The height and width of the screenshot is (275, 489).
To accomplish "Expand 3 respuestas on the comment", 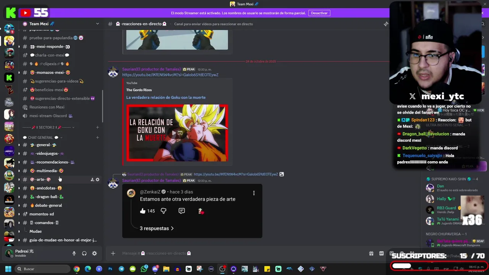I will [157, 228].
